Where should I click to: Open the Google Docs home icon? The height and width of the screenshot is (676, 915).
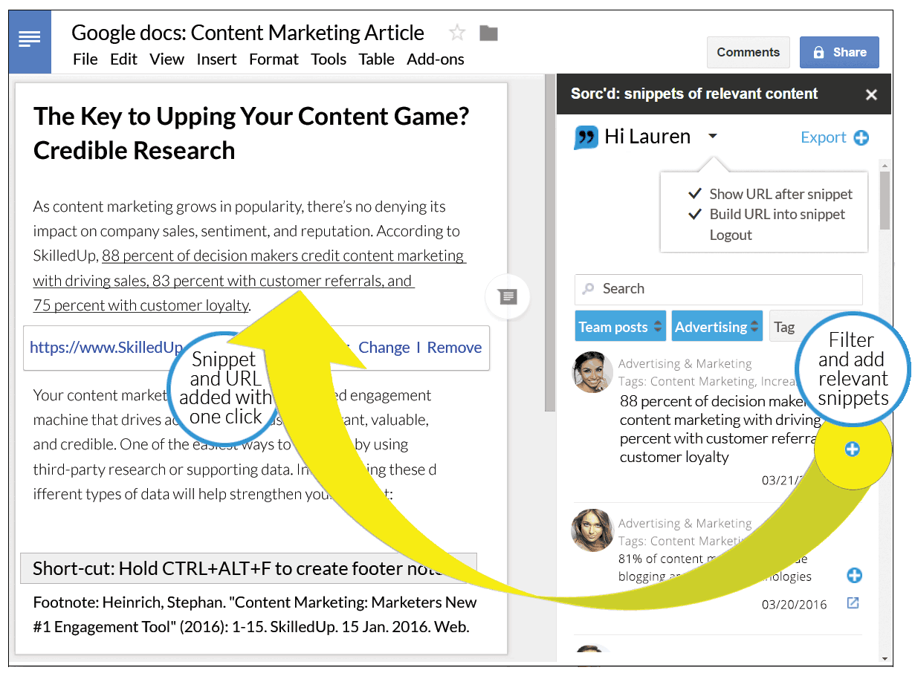coord(30,40)
